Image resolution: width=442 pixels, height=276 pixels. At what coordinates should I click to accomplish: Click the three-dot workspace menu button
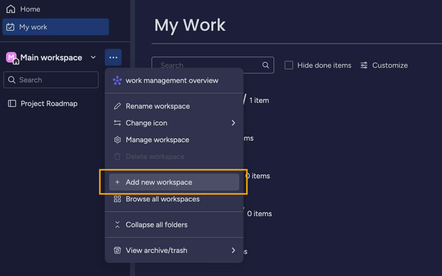tap(113, 58)
